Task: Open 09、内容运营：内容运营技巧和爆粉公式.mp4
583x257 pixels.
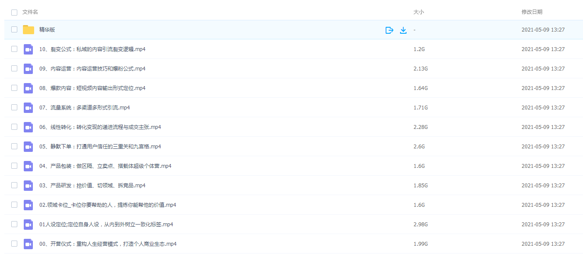Action: pos(92,69)
